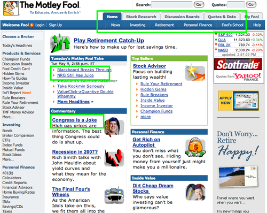Screen dimensions: 267x213
Task: Click the S&P 500 ticker link
Action: pos(225,35)
